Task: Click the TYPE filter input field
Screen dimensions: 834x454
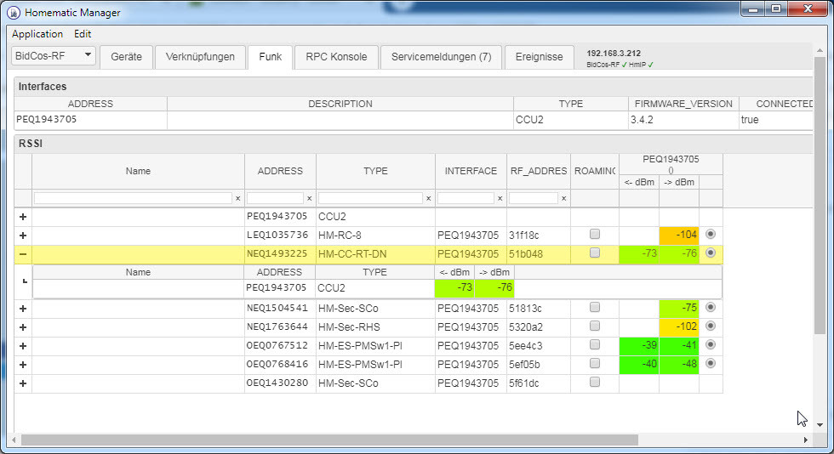Action: [370, 198]
